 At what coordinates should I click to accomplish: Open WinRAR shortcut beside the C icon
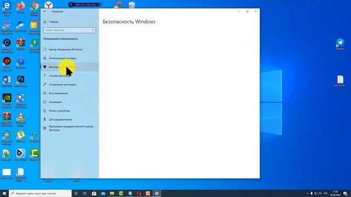coord(21,44)
